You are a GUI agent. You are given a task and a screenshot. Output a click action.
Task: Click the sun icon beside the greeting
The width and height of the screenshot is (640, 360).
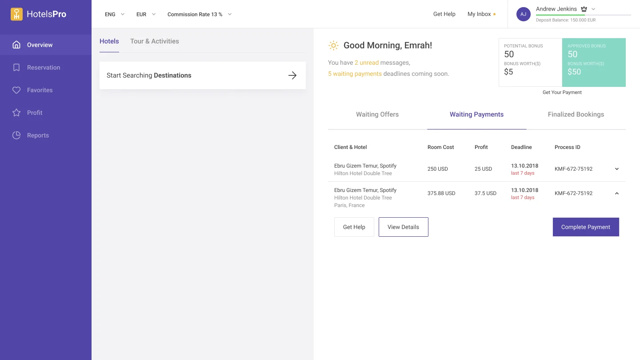tap(333, 45)
